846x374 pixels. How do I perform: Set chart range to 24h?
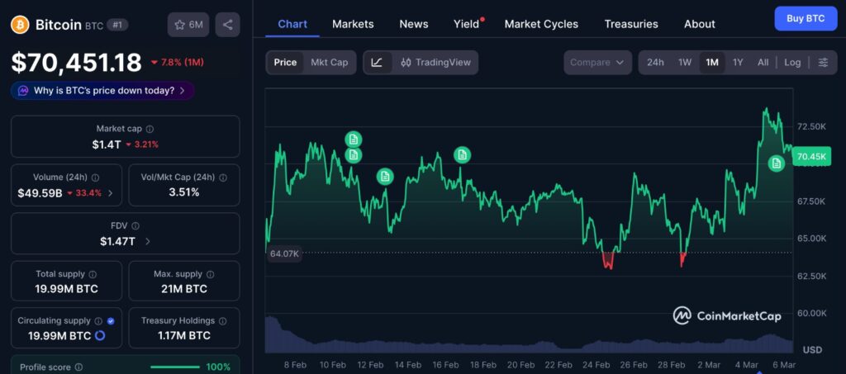coord(655,63)
